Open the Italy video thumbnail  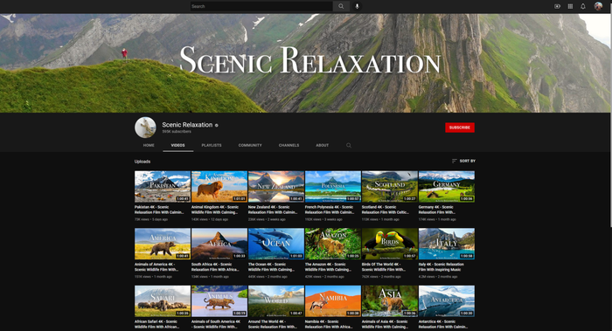pyautogui.click(x=447, y=244)
